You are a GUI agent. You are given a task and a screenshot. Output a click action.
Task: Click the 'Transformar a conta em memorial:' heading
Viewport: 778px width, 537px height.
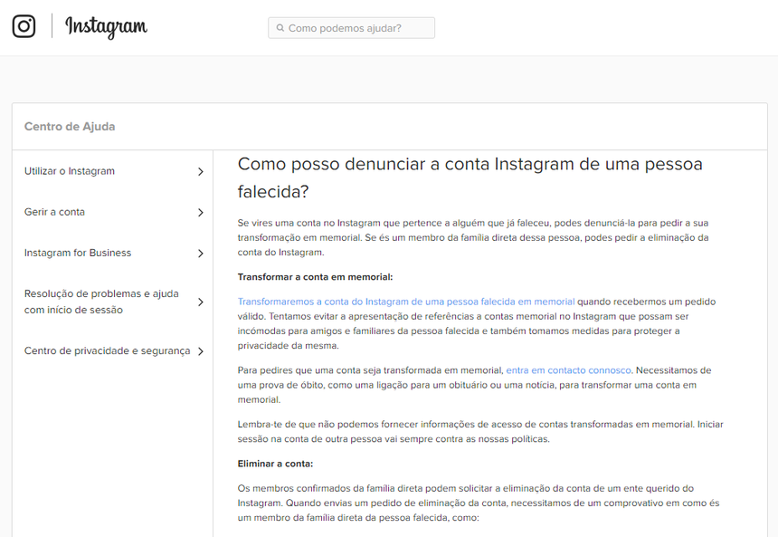[315, 277]
